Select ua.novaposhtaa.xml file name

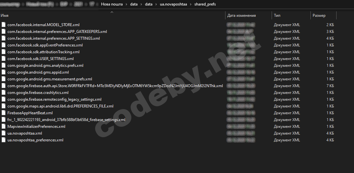coord(25,133)
